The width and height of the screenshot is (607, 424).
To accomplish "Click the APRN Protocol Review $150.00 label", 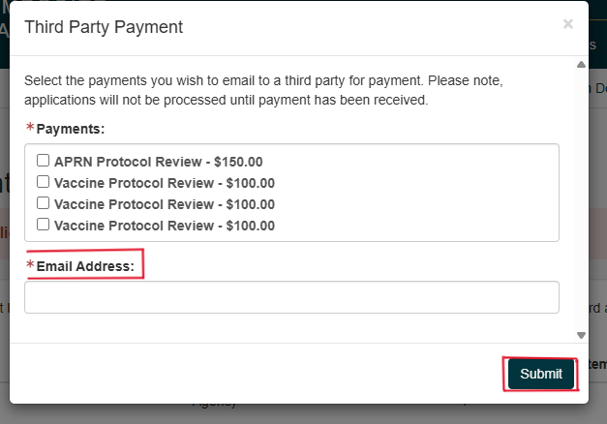I will point(158,162).
